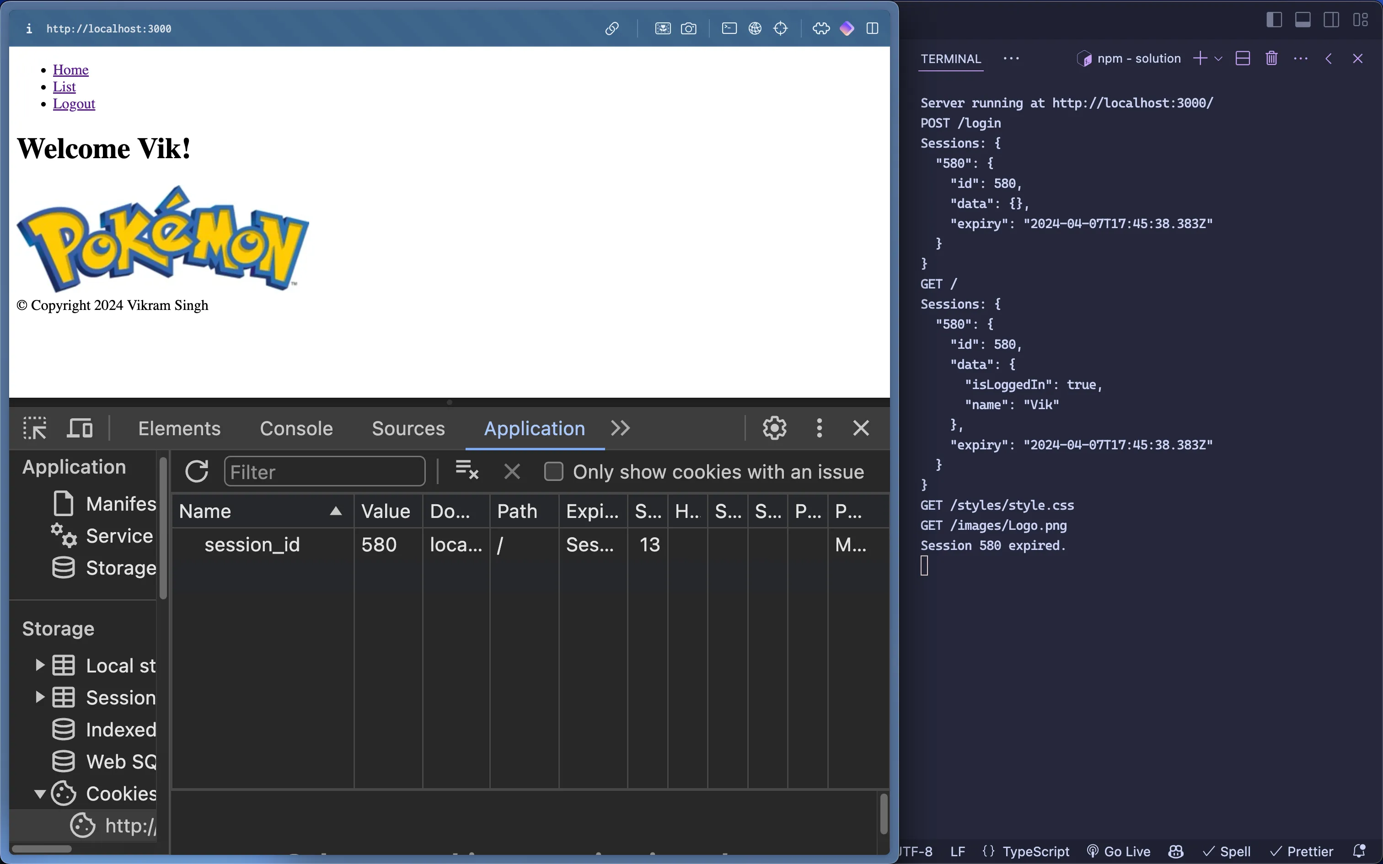Click the puzzle extensions icon in browser toolbar

point(821,28)
